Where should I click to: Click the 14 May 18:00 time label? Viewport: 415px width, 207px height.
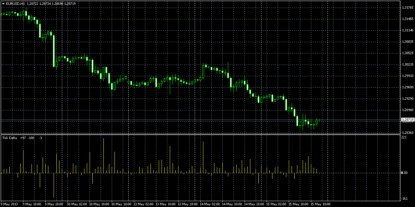pyautogui.click(x=254, y=204)
